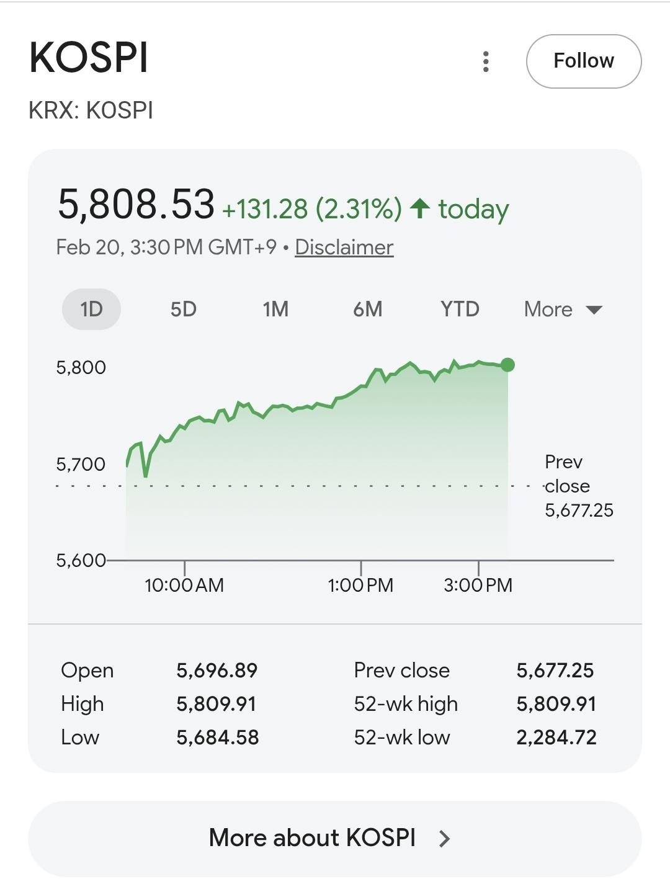
Task: Open More about KOSPI
Action: pos(335,838)
